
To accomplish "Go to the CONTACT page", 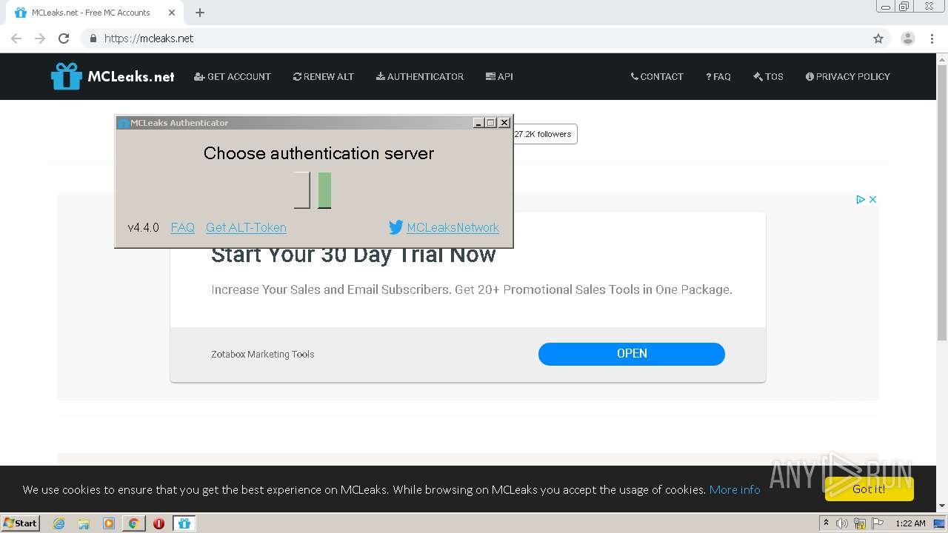I will 657,76.
